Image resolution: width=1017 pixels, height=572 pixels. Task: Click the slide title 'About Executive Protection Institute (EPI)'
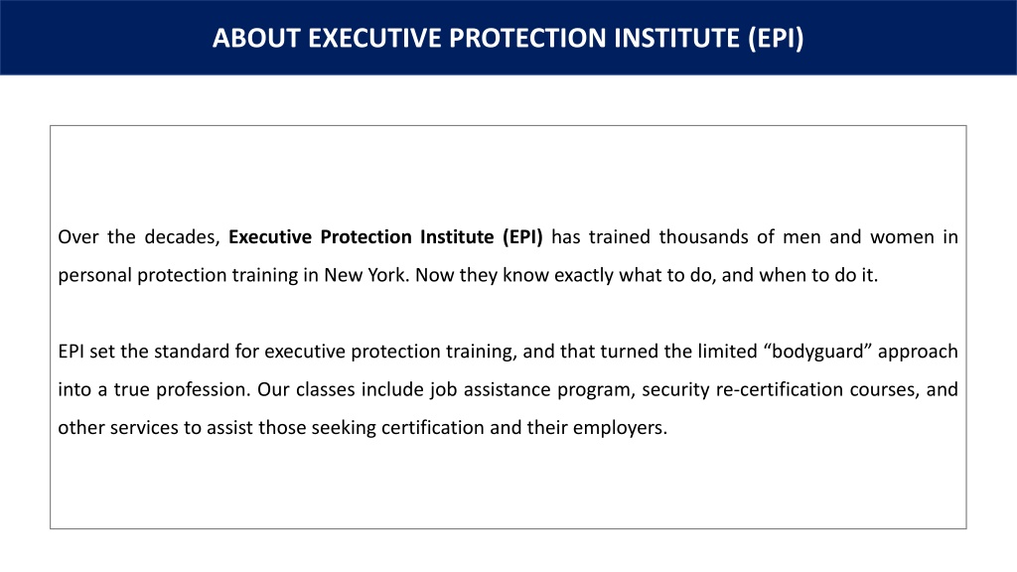[508, 38]
